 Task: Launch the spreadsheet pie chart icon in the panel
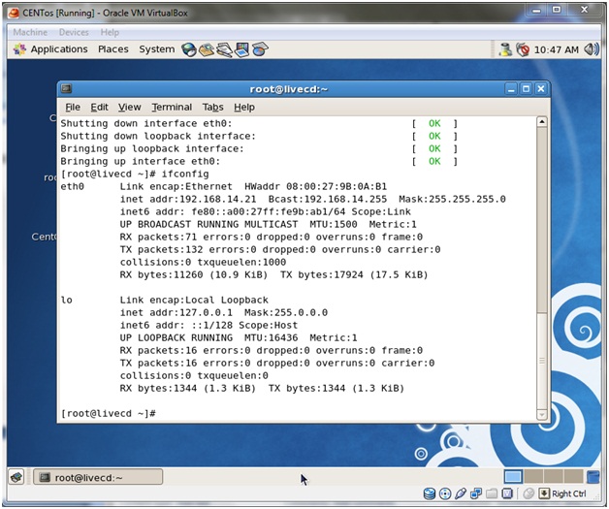coord(260,49)
